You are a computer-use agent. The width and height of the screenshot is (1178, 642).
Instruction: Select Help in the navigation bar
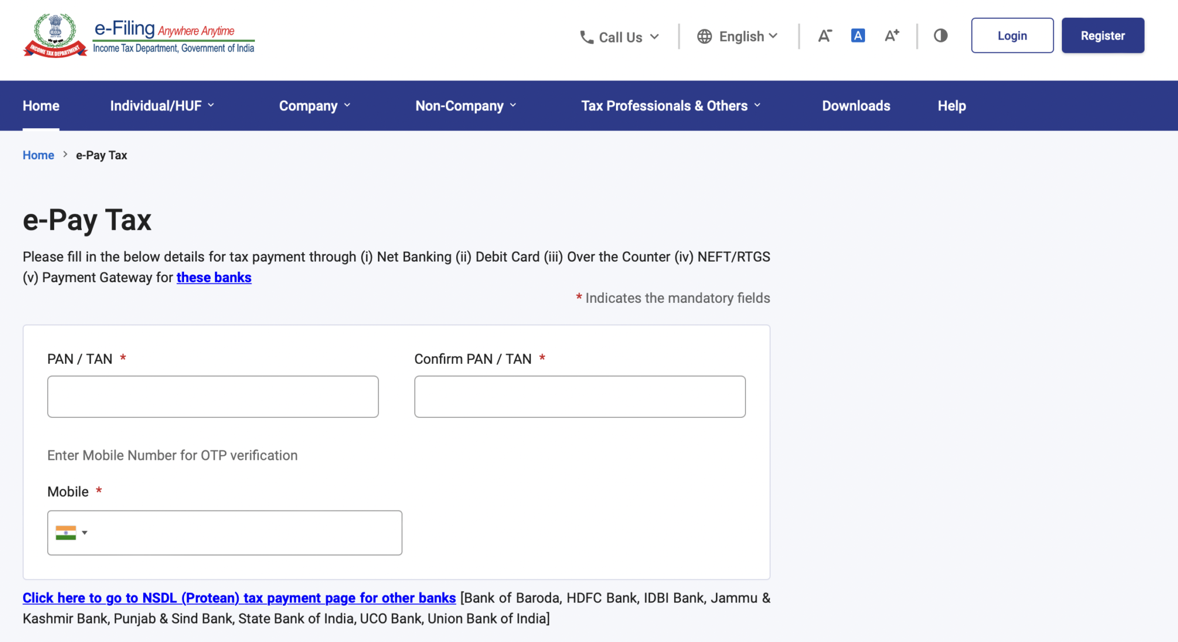click(x=951, y=105)
